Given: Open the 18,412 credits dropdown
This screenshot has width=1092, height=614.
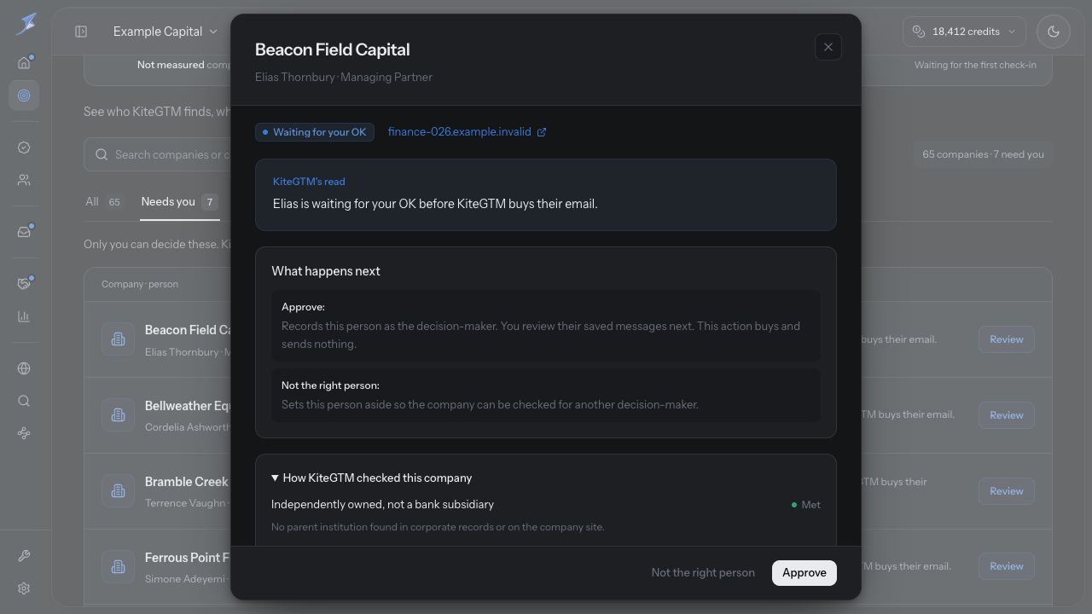Looking at the screenshot, I should tap(964, 32).
